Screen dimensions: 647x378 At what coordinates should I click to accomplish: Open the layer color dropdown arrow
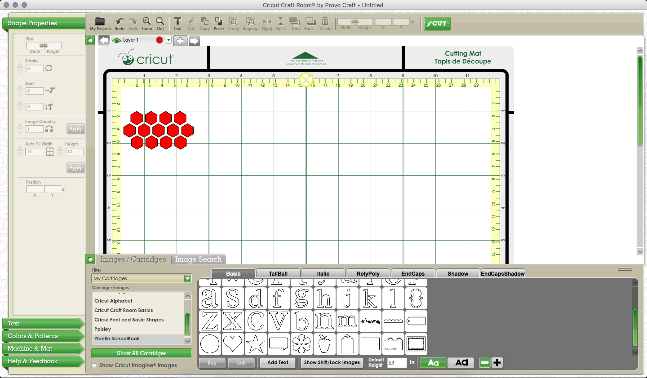pos(168,40)
